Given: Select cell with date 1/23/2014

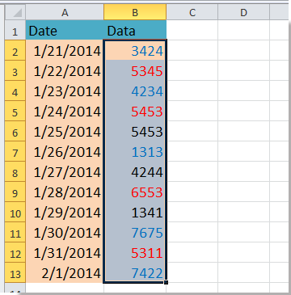Looking at the screenshot, I should click(65, 91).
